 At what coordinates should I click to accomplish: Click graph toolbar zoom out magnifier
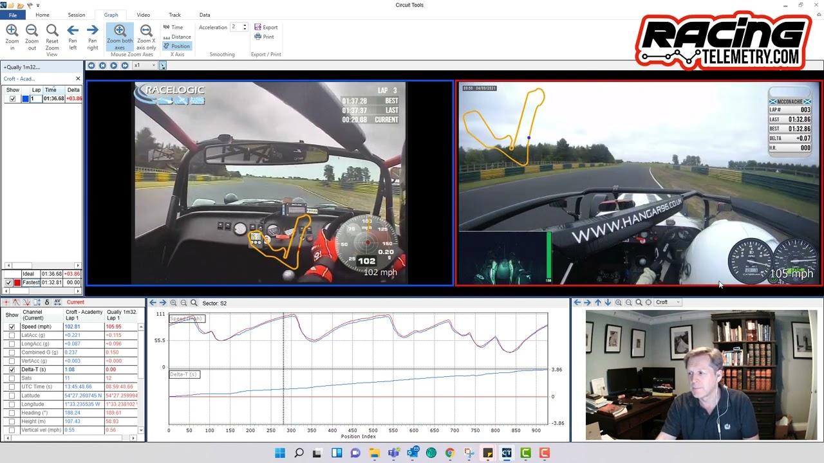(183, 303)
